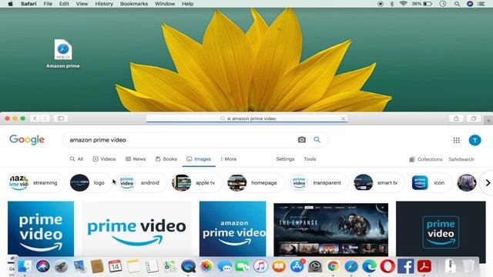Viewport: 493px width, 277px height.
Task: Open the Apple menu
Action: pyautogui.click(x=10, y=4)
